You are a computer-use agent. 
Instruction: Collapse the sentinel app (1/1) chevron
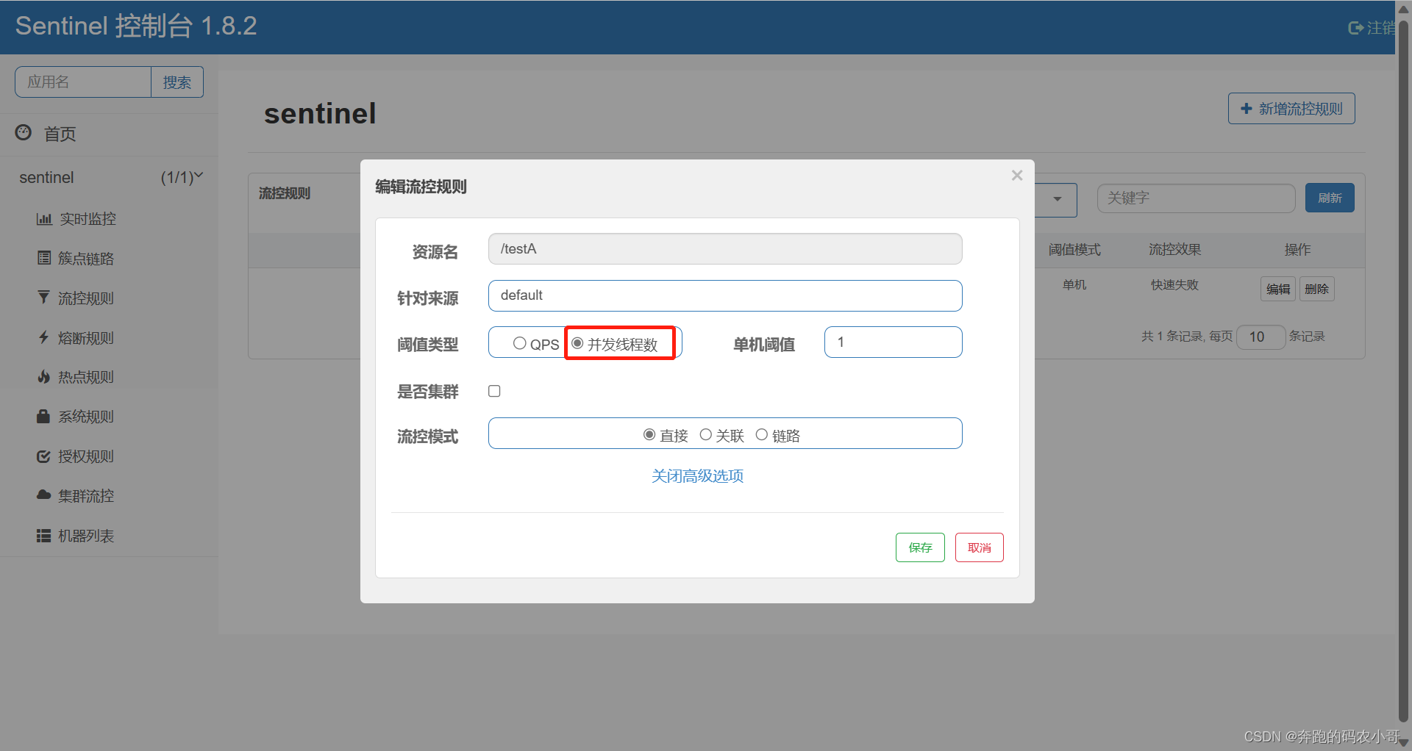point(199,176)
